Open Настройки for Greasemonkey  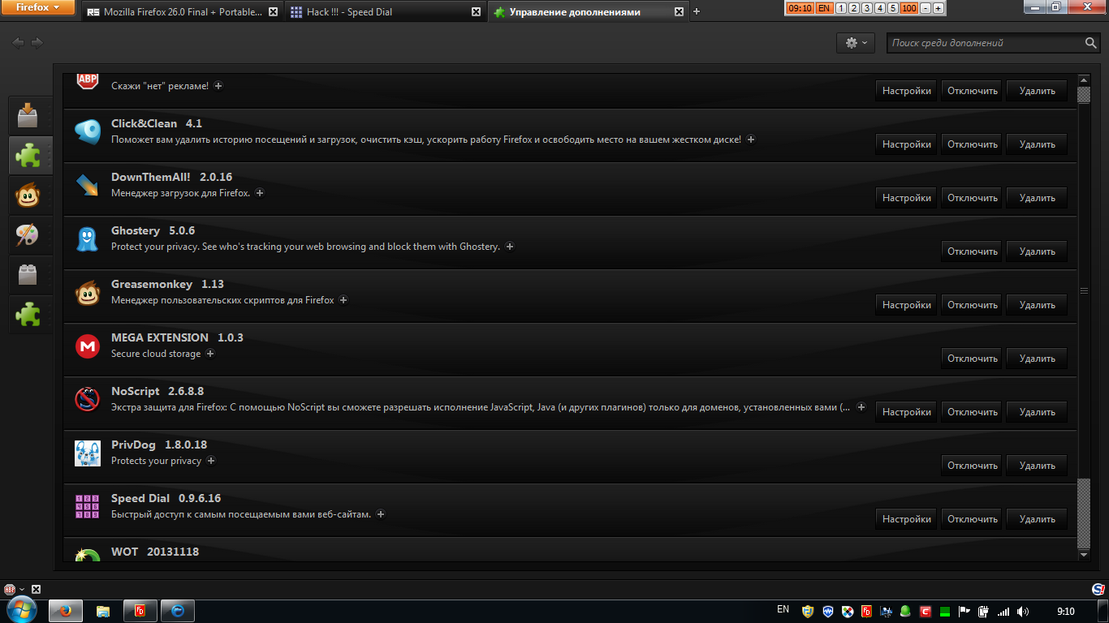(907, 305)
